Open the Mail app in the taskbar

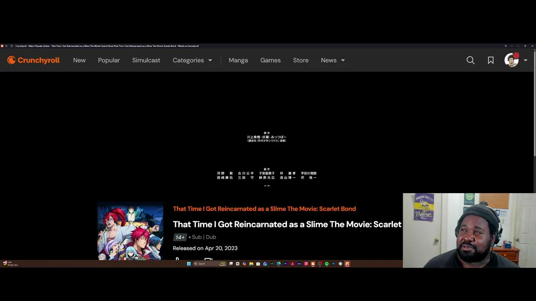[265, 264]
